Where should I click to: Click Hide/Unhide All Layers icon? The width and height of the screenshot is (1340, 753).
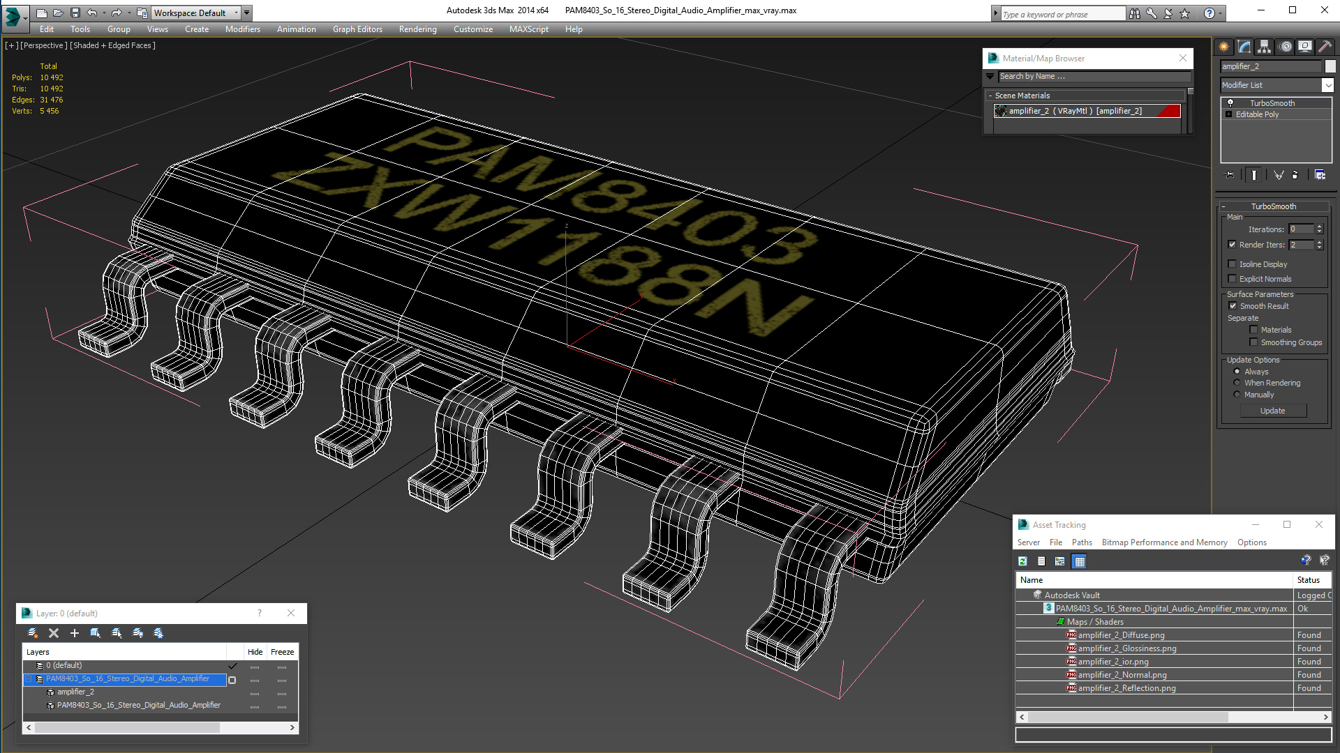coord(137,633)
